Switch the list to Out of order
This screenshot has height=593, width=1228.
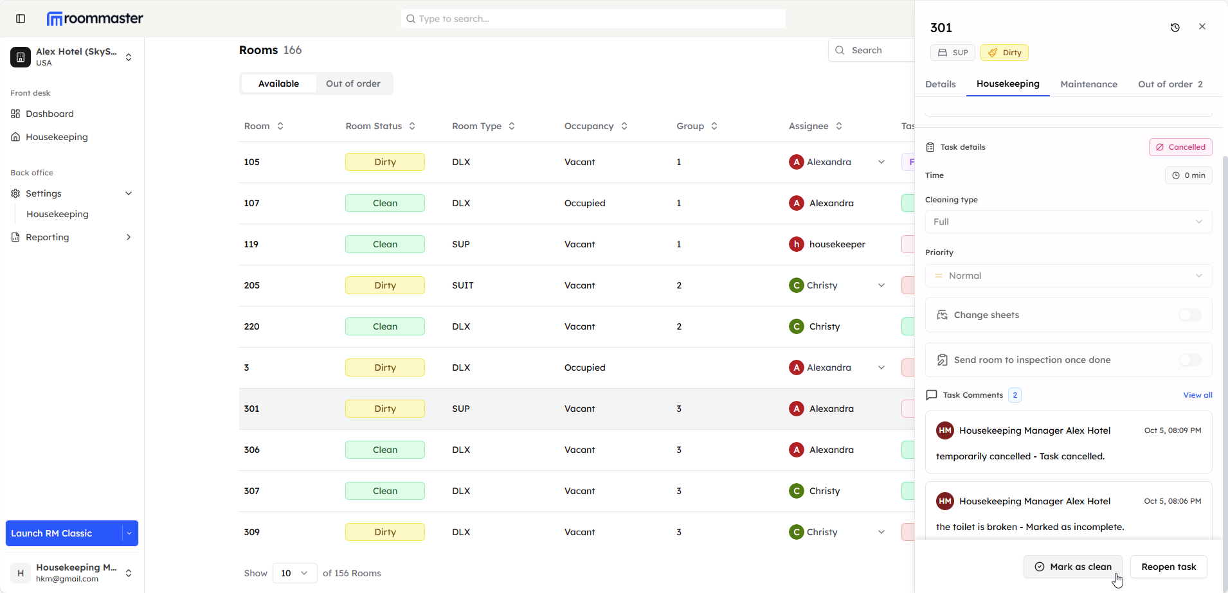tap(353, 84)
